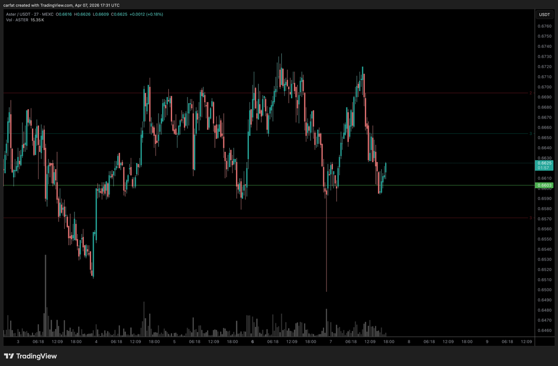
Task: Click the 0.6730 price axis label
Action: coord(545,57)
